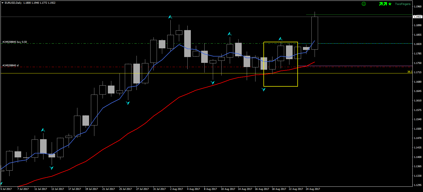Click the 24 Aug 2017 date label
The width and height of the screenshot is (423, 192).
coord(313,189)
